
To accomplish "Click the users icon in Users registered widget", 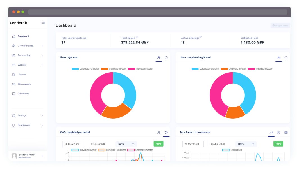I will pos(159,58).
